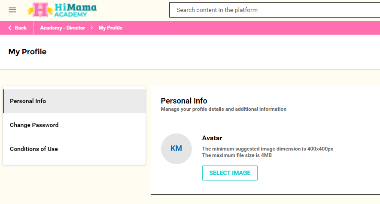Click the My Profile breadcrumb
This screenshot has width=380, height=204.
pos(110,28)
